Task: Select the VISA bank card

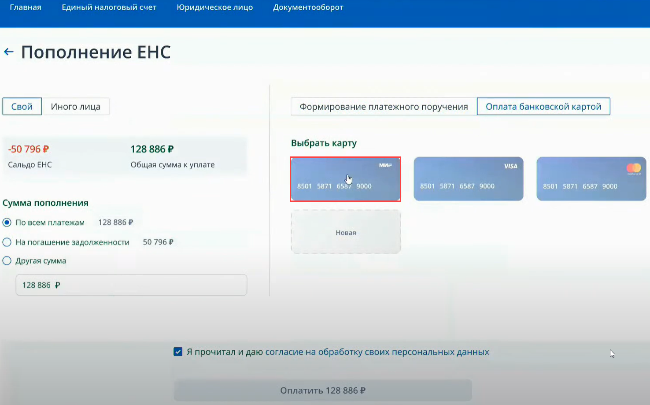Action: tap(468, 179)
